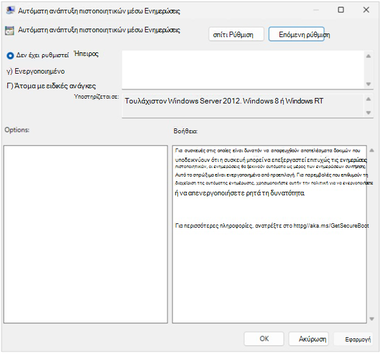The image size is (380, 353).
Task: Select the 'Δεν έχει ρυθμιστεί' radio button
Action: [10, 56]
